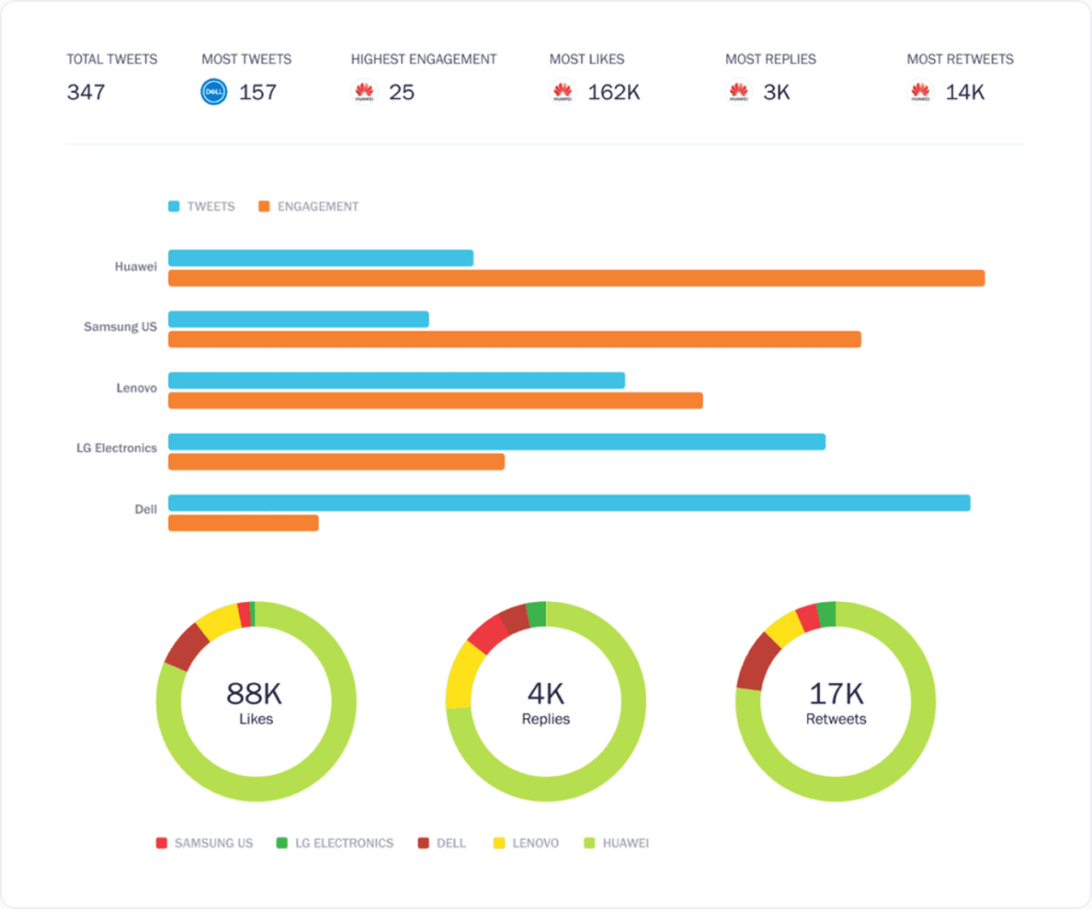
Task: Click the MOST LIKES heading
Action: click(x=587, y=59)
